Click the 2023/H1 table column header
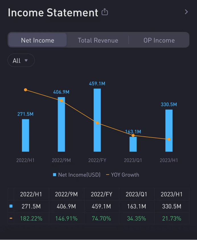Screen dimensions: 197x240 coord(172,194)
